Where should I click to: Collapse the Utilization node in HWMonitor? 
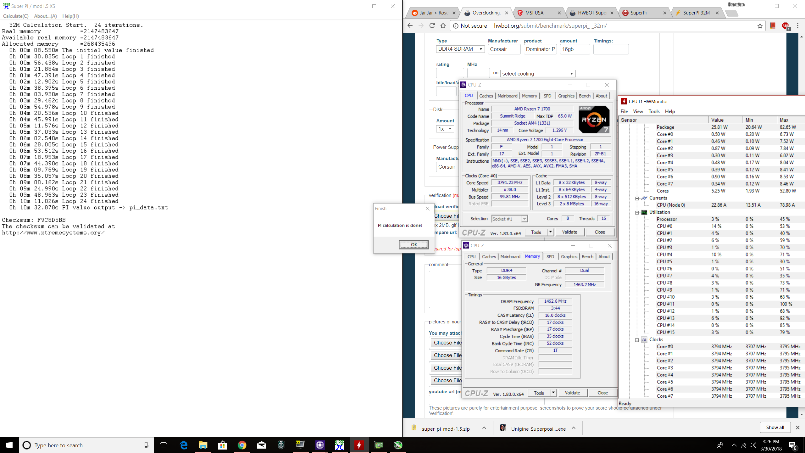tap(637, 212)
